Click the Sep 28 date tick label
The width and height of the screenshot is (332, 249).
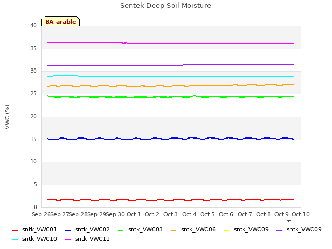78,214
